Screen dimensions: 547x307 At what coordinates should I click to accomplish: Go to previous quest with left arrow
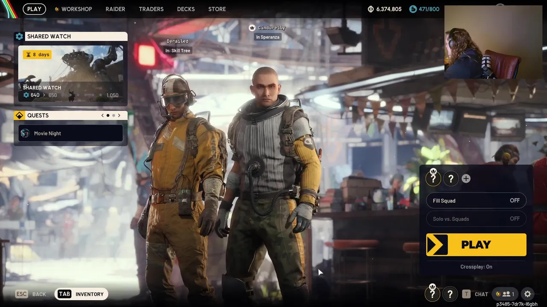tap(103, 116)
